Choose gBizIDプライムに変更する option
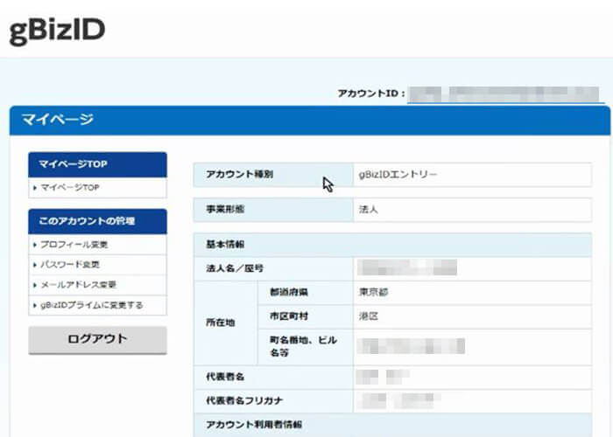613x437 pixels. coord(92,305)
